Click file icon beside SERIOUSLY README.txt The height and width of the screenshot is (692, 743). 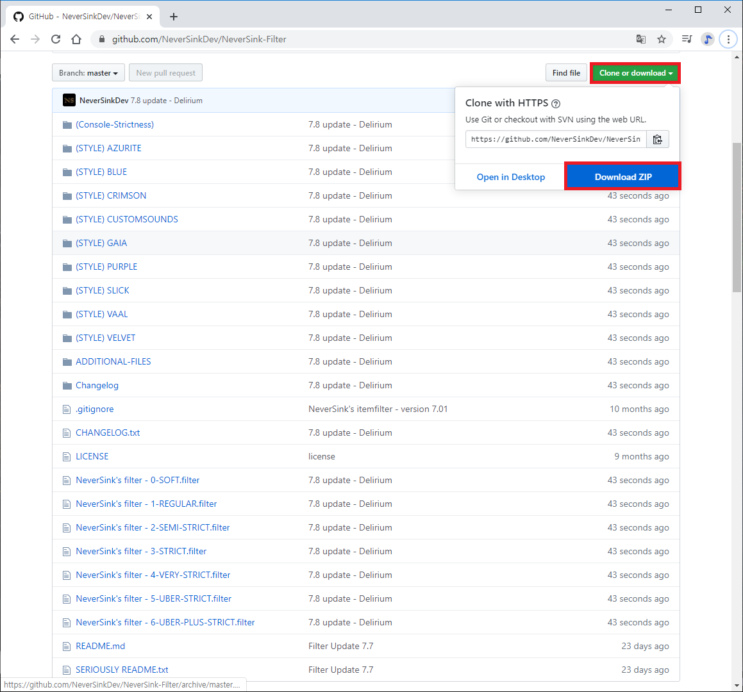[x=67, y=670]
